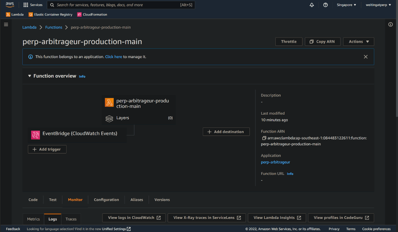398x232 pixels.
Task: Click the EventBridge trigger icon
Action: coord(35,135)
